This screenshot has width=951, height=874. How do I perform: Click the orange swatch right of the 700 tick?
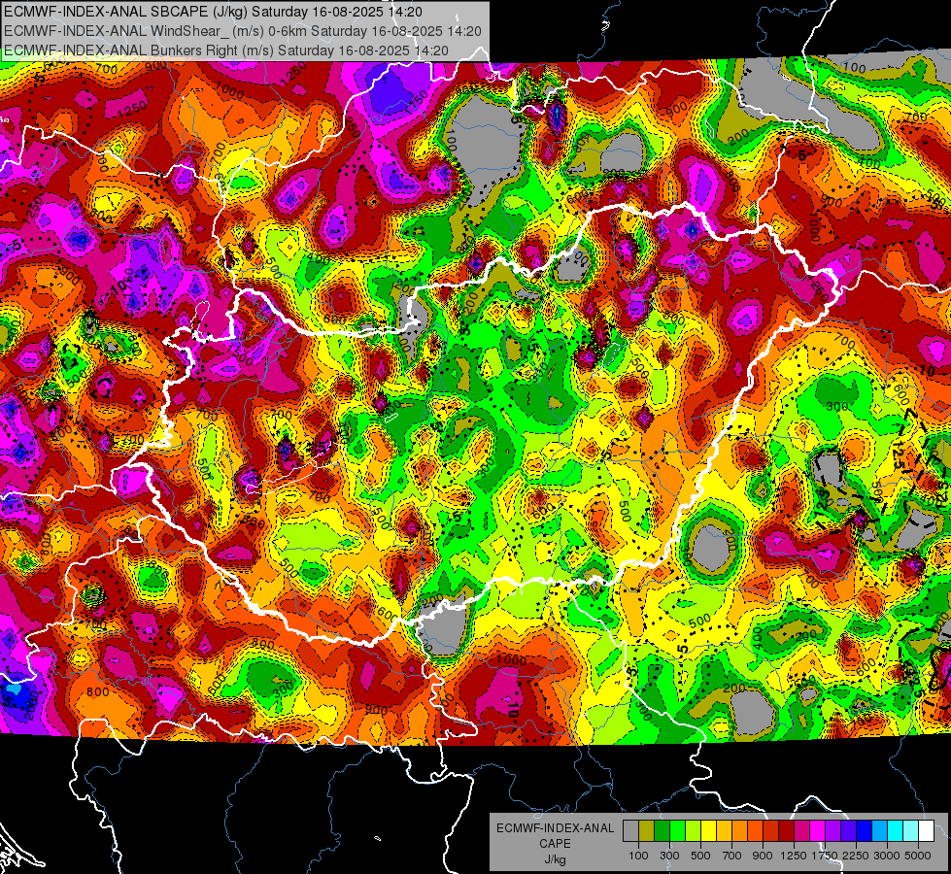point(740,831)
